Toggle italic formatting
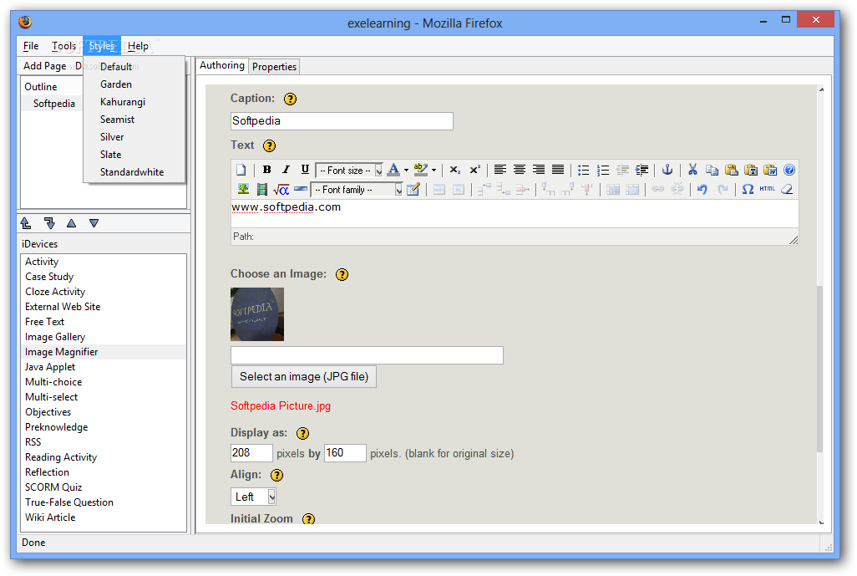The width and height of the screenshot is (857, 576). click(286, 170)
